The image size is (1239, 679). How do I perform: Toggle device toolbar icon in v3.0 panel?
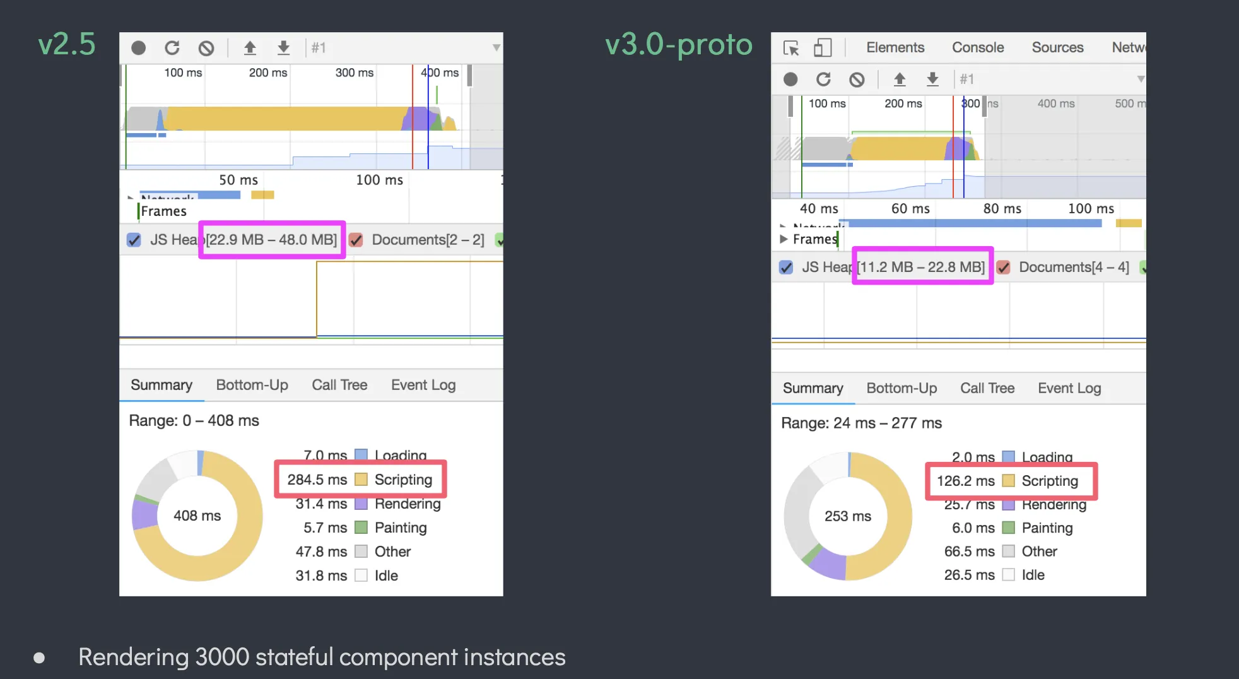tap(822, 48)
